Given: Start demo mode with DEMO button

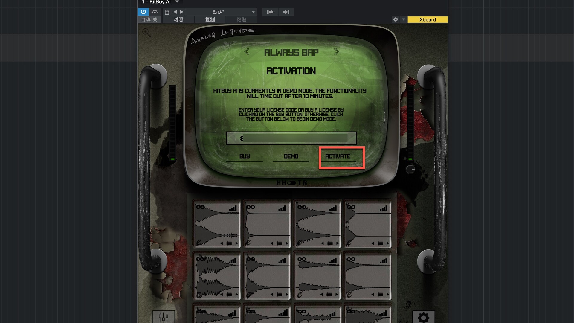Looking at the screenshot, I should [291, 156].
